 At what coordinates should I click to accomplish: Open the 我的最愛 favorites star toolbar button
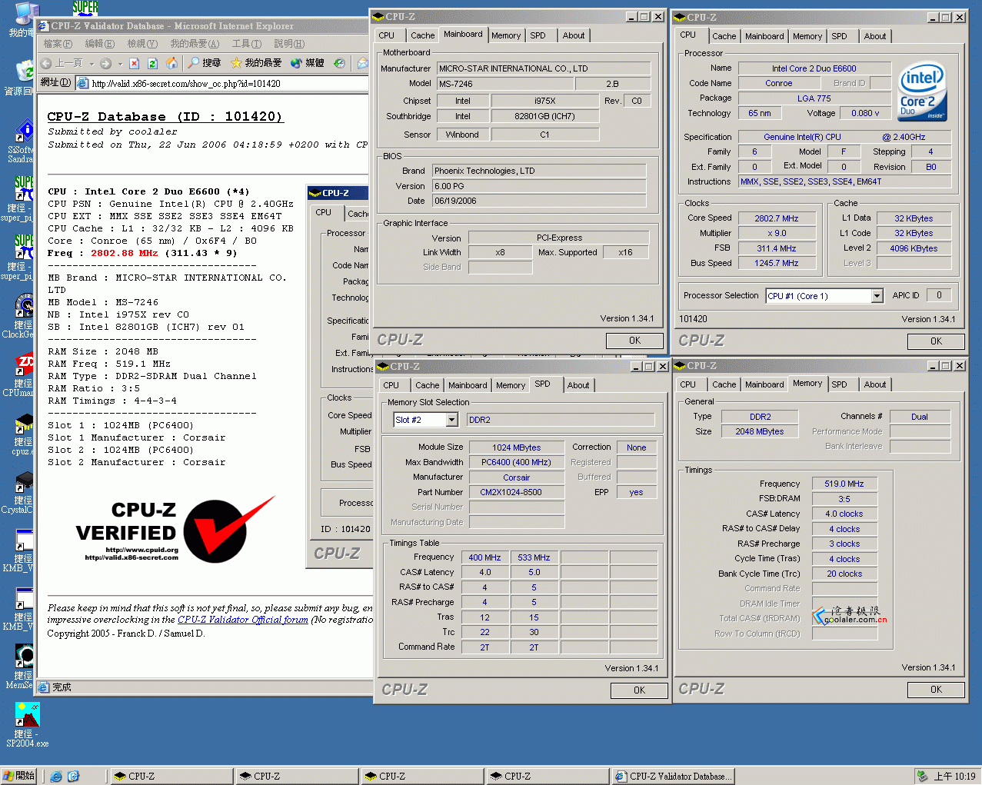(x=256, y=63)
